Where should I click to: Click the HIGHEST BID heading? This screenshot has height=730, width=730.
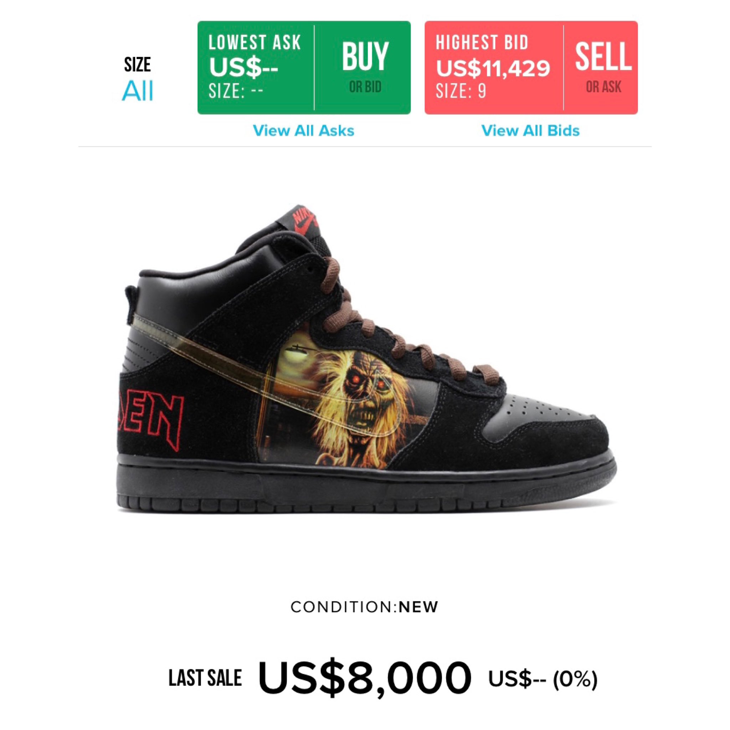[x=482, y=42]
